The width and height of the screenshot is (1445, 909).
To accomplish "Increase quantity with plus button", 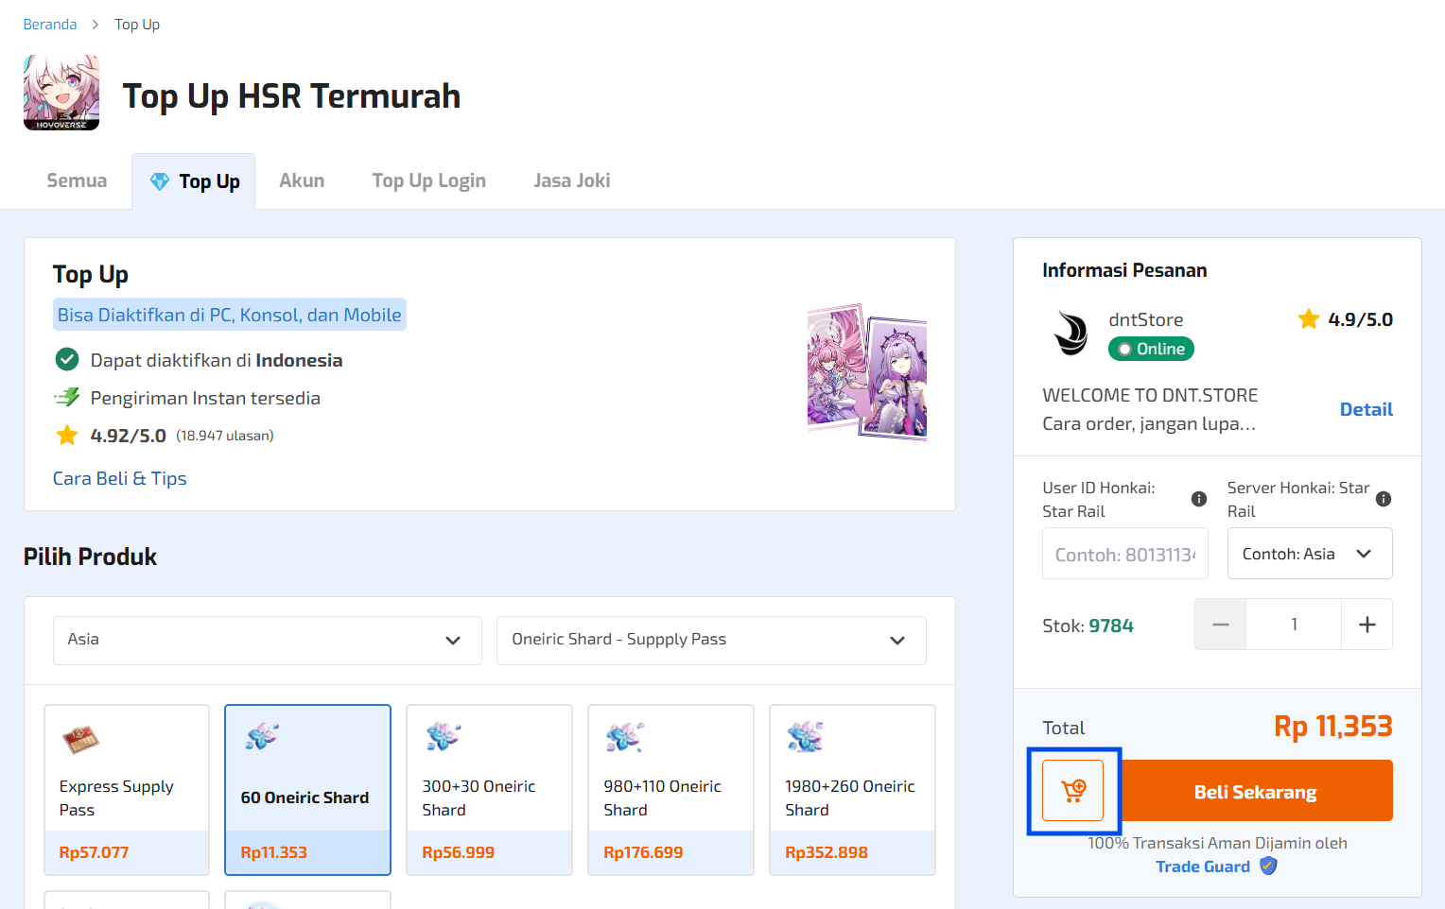I will 1367,625.
